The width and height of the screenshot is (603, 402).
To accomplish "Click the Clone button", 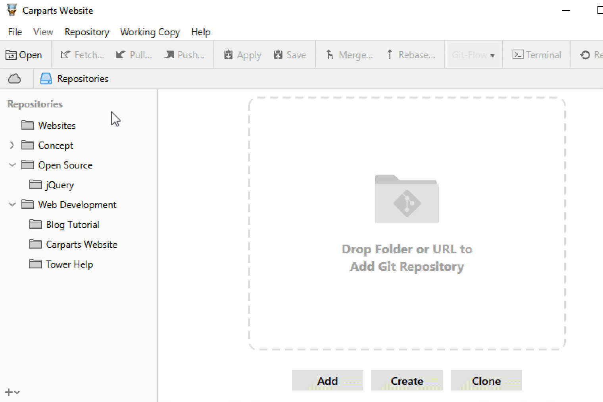I will pos(486,381).
